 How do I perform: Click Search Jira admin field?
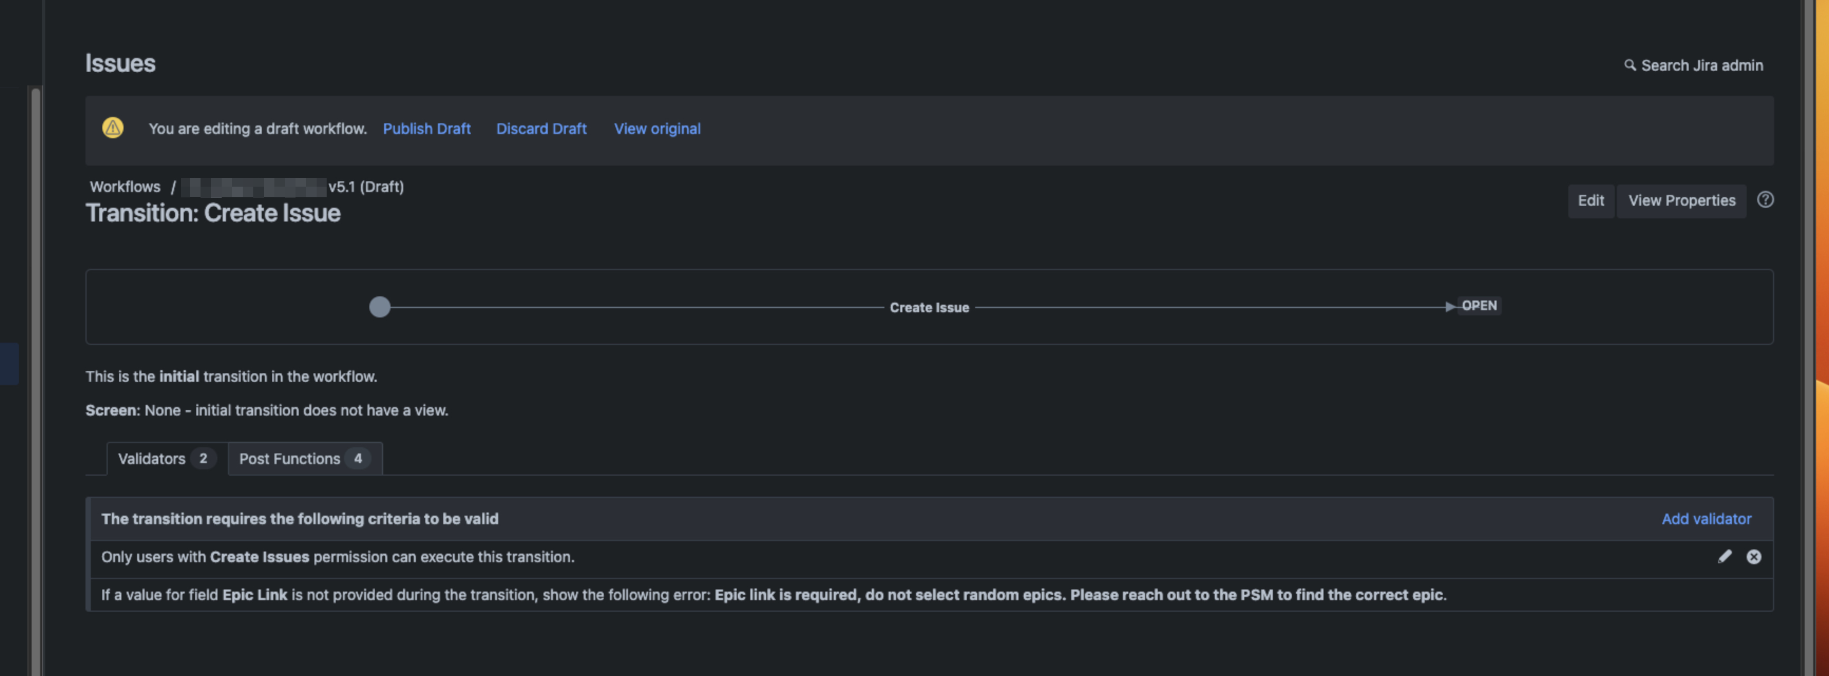pyautogui.click(x=1693, y=65)
